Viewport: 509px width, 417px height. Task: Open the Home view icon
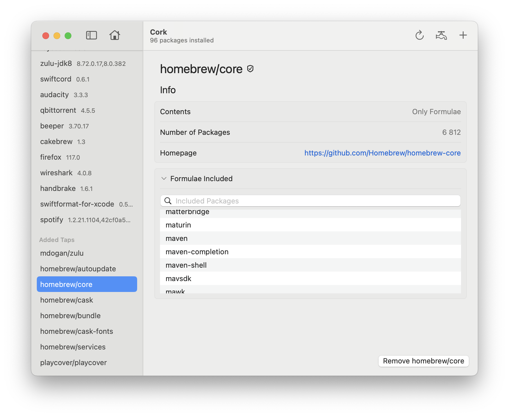115,35
